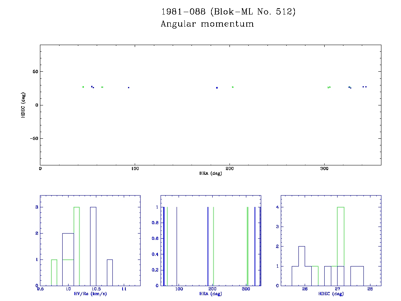Click the blue bar of height 3 at 10.5 km/s
The height and width of the screenshot is (301, 401).
(93, 246)
